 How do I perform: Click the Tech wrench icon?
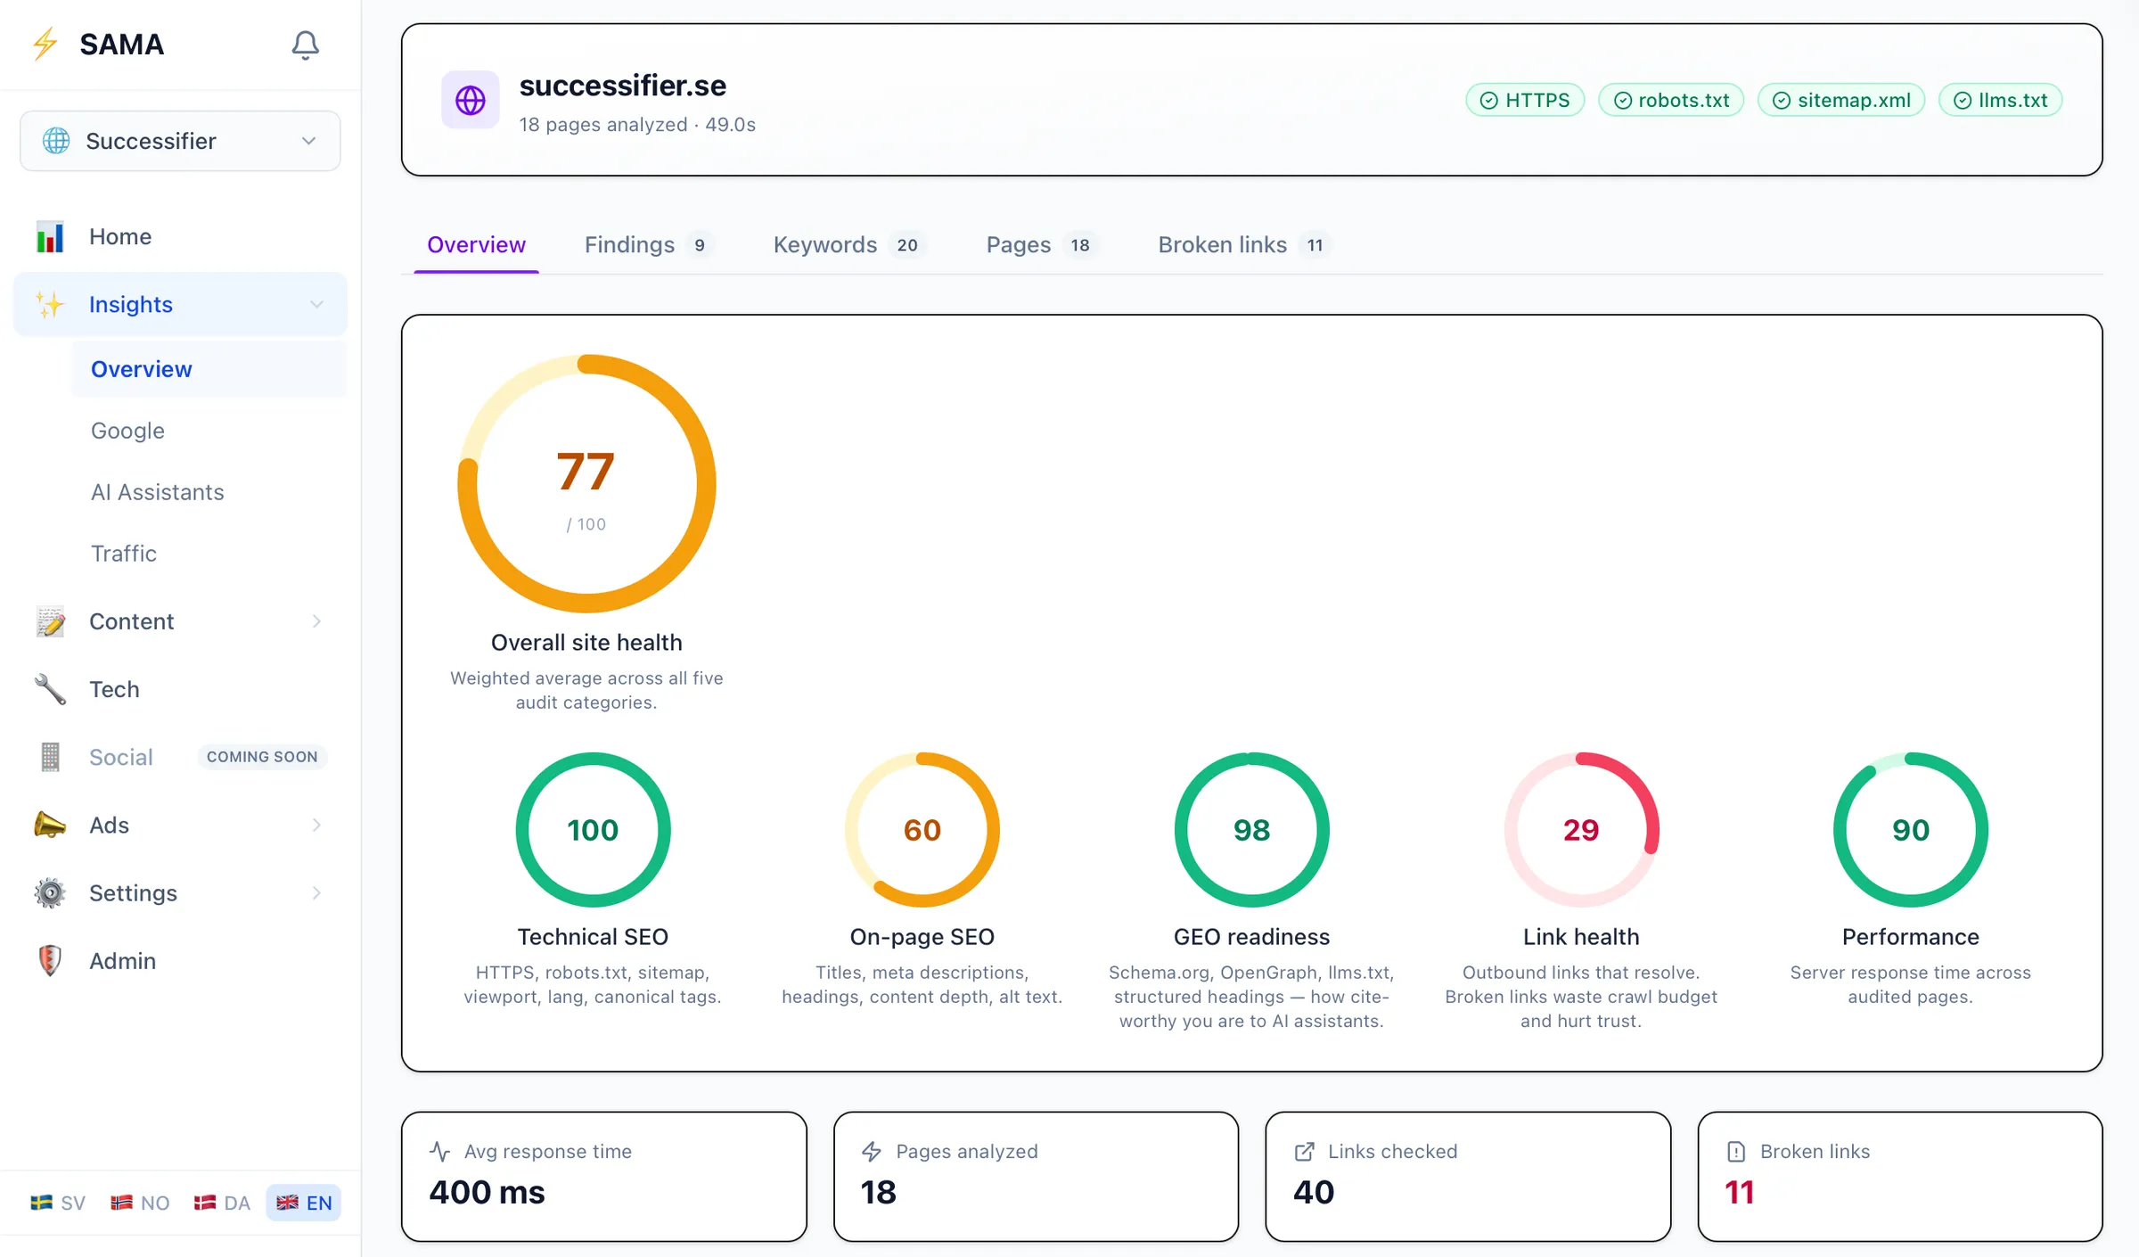point(50,689)
